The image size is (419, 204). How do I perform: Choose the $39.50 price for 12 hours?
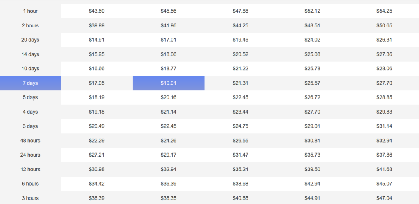coord(312,169)
